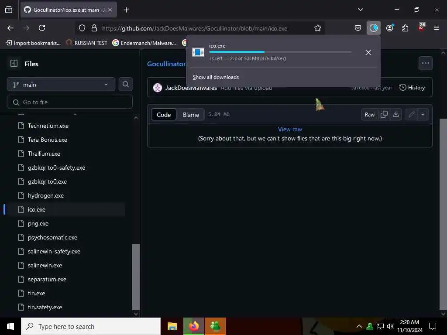Open File Explorer from the taskbar
This screenshot has height=335, width=447.
pyautogui.click(x=172, y=326)
